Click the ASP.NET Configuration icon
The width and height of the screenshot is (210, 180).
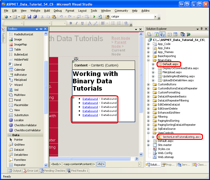[x=188, y=35]
